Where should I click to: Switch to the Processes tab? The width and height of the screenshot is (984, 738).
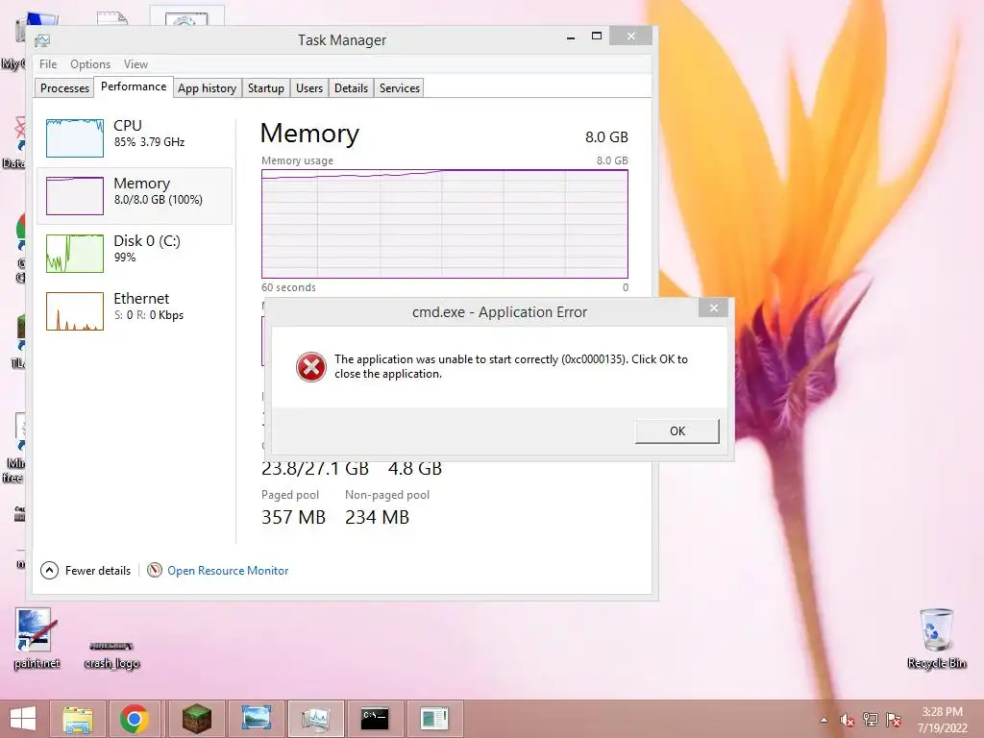[x=64, y=87]
